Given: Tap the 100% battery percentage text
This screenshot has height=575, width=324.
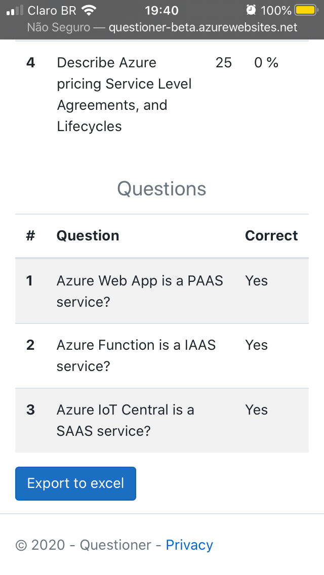Looking at the screenshot, I should [276, 10].
